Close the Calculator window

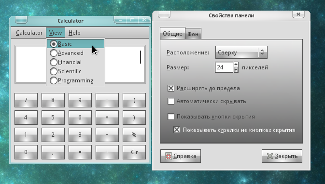(x=144, y=20)
